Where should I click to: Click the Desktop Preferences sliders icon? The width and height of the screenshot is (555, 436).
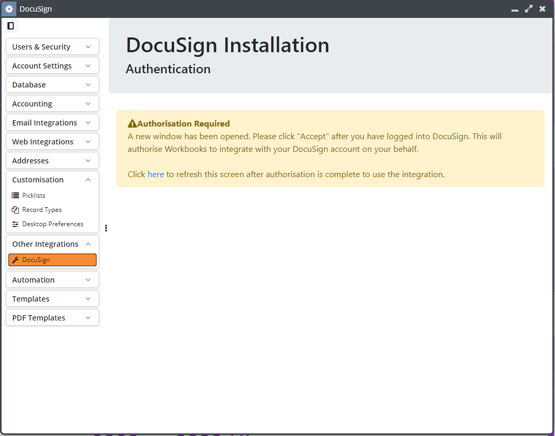(x=15, y=224)
